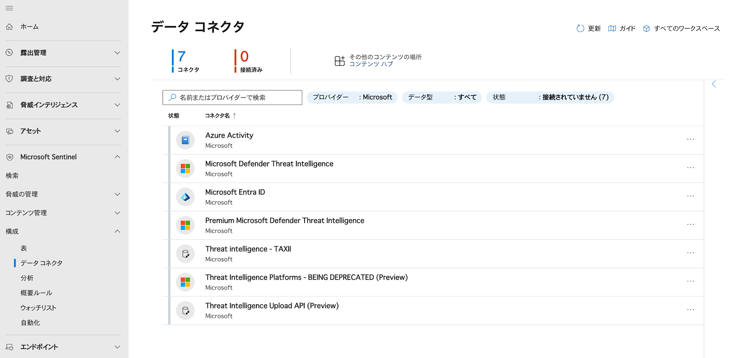Select 表 under 構成

click(24, 248)
